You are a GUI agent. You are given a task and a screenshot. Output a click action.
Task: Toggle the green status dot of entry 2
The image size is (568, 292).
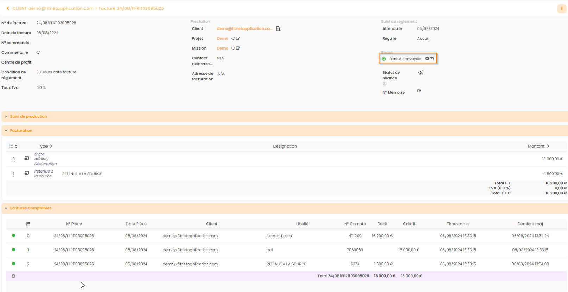(x=14, y=264)
